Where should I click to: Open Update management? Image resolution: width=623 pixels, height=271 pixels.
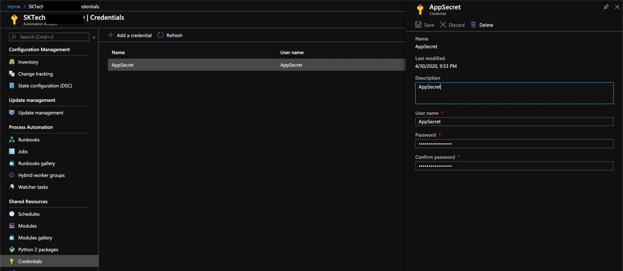point(40,112)
